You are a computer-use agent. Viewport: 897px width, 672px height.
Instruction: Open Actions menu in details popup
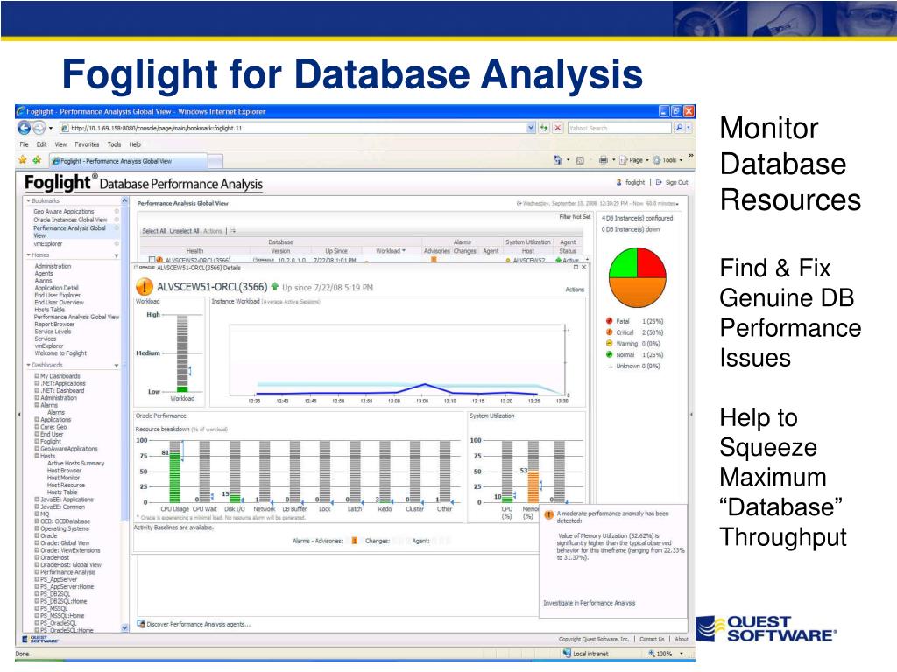[575, 290]
